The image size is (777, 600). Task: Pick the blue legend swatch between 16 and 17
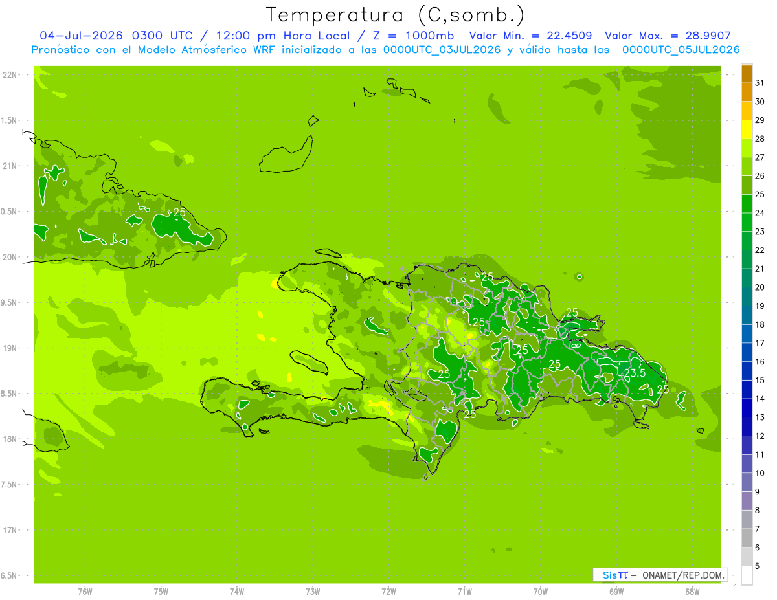[747, 353]
